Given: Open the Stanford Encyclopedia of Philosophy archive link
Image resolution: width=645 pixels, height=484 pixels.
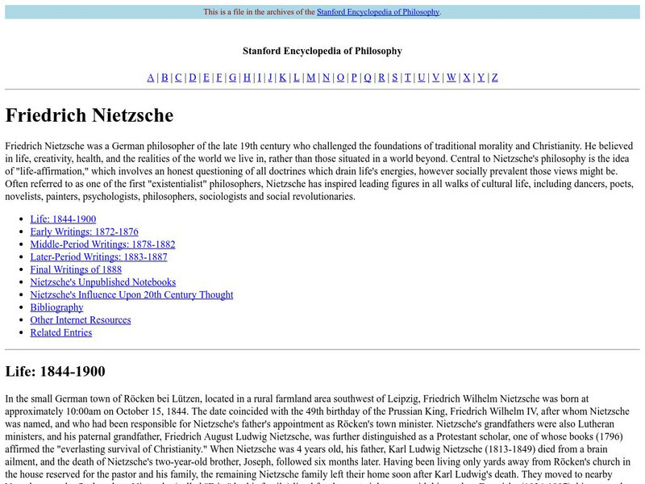Looking at the screenshot, I should [378, 12].
